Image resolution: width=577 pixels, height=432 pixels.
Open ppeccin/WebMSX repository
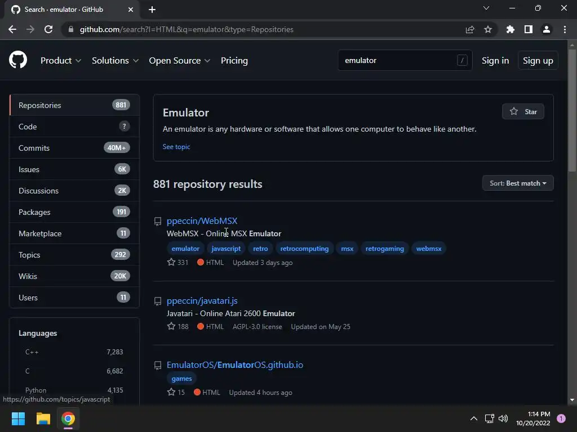[202, 220]
